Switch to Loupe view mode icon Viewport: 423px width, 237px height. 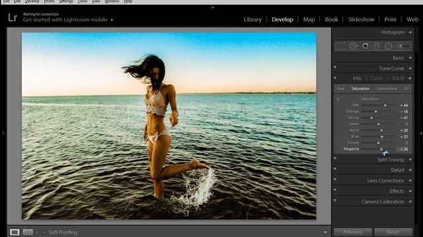coord(15,232)
